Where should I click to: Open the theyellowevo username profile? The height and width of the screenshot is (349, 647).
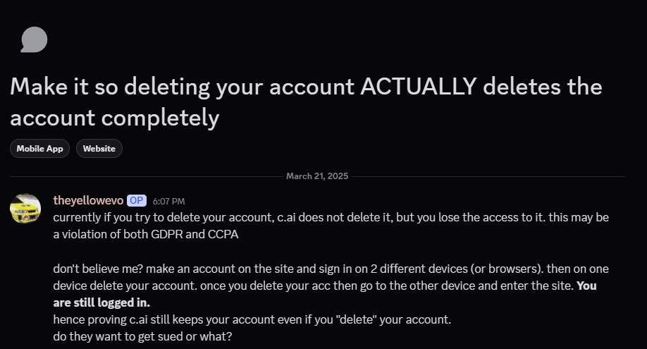coord(88,201)
